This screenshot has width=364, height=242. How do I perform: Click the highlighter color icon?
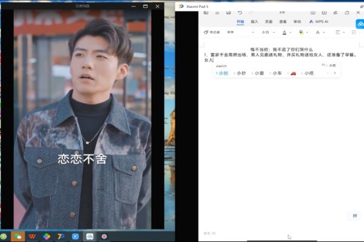pyautogui.click(x=301, y=33)
